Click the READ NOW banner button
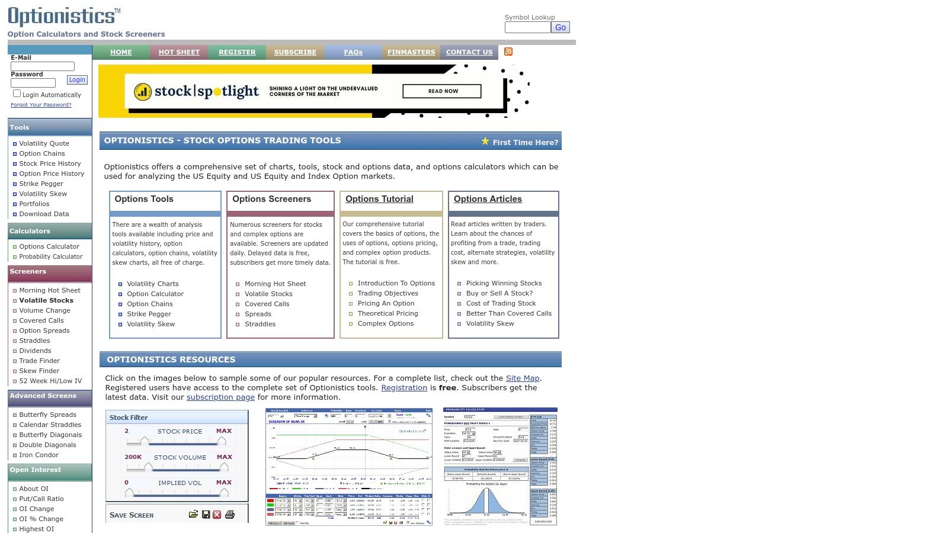The height and width of the screenshot is (533, 948). coord(442,91)
